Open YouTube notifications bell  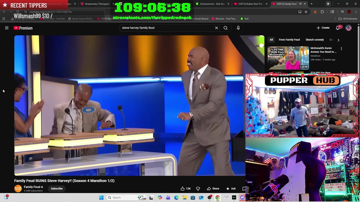[x=338, y=28]
